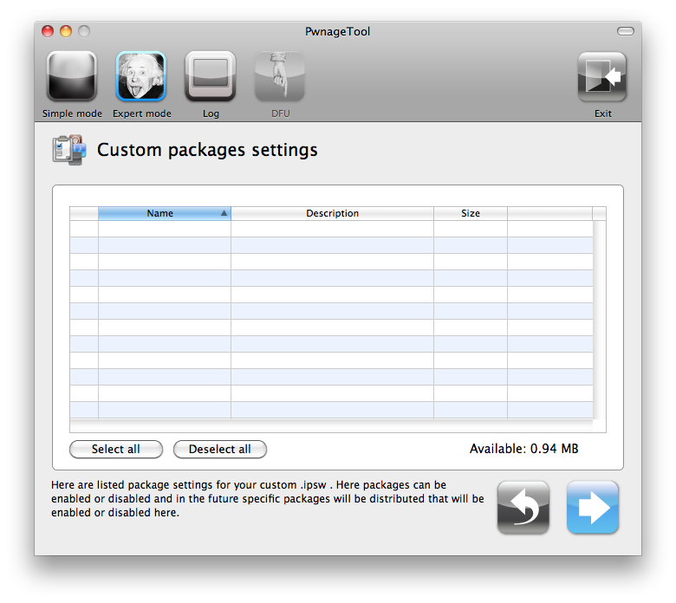Select the Expert mode Einstein icon
Screen dimensions: 676x603
141,76
